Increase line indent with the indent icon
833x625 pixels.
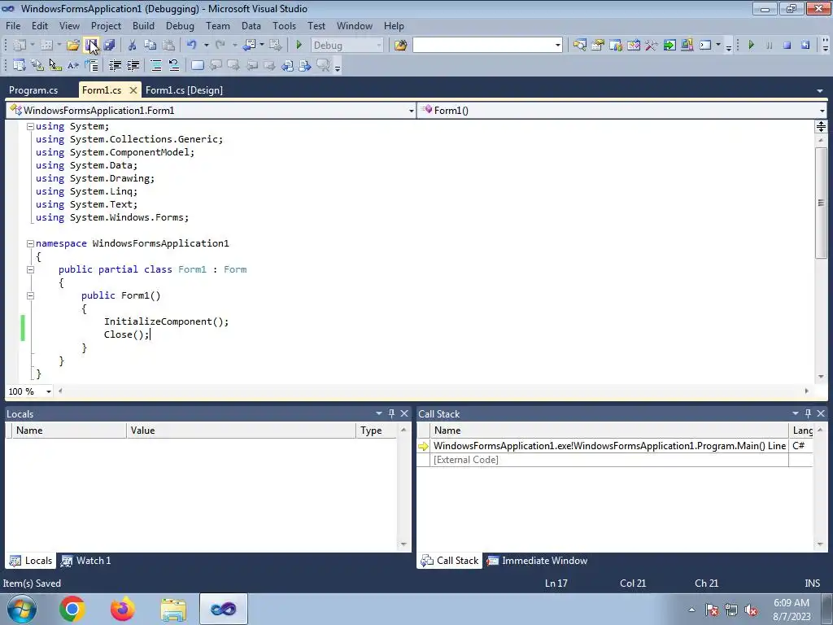(x=133, y=65)
